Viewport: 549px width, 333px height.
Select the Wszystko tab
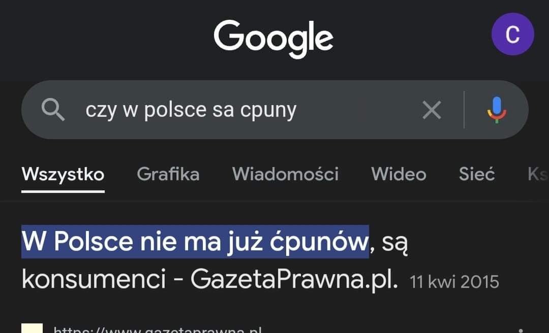63,175
